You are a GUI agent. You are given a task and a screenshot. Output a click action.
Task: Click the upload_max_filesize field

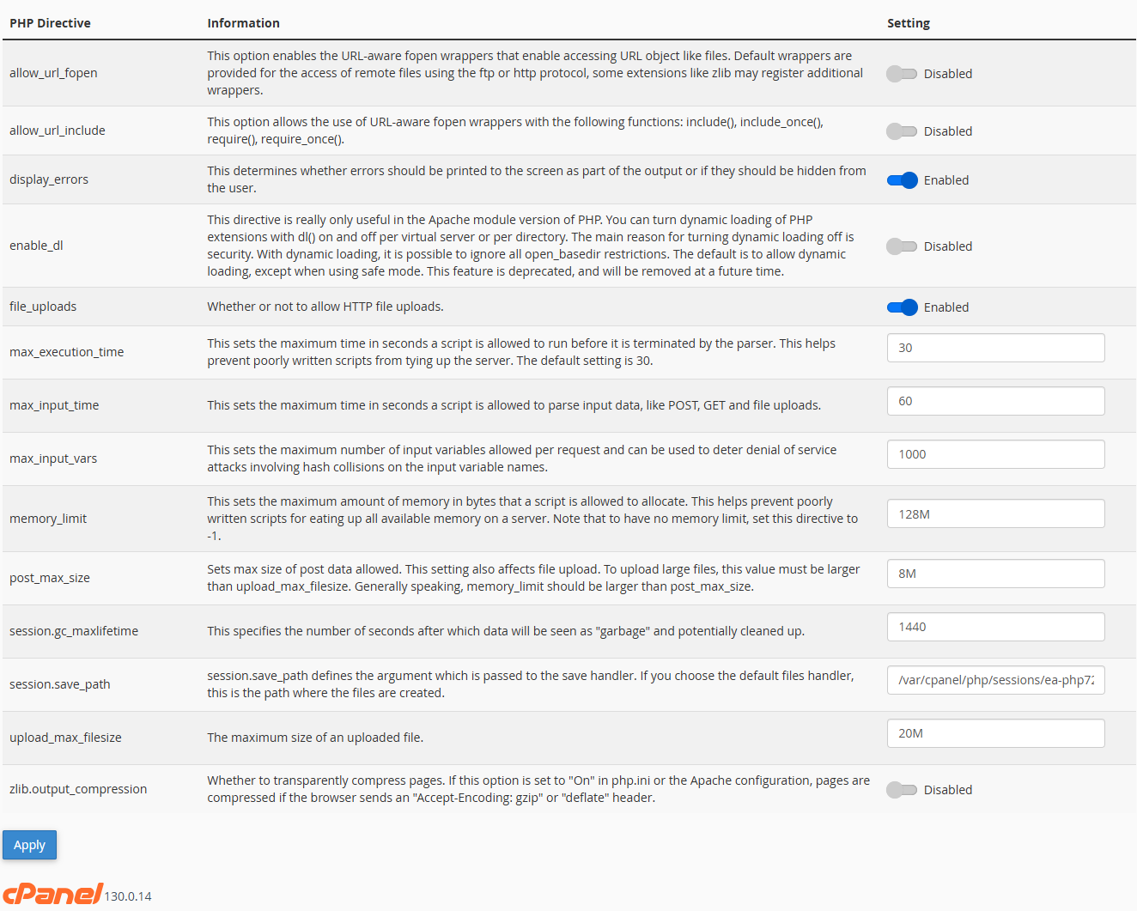pyautogui.click(x=995, y=733)
